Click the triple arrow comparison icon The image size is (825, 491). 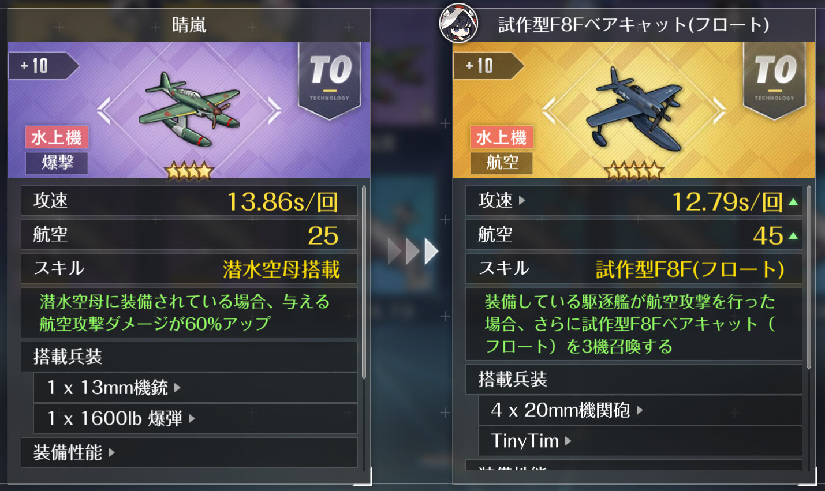[413, 251]
